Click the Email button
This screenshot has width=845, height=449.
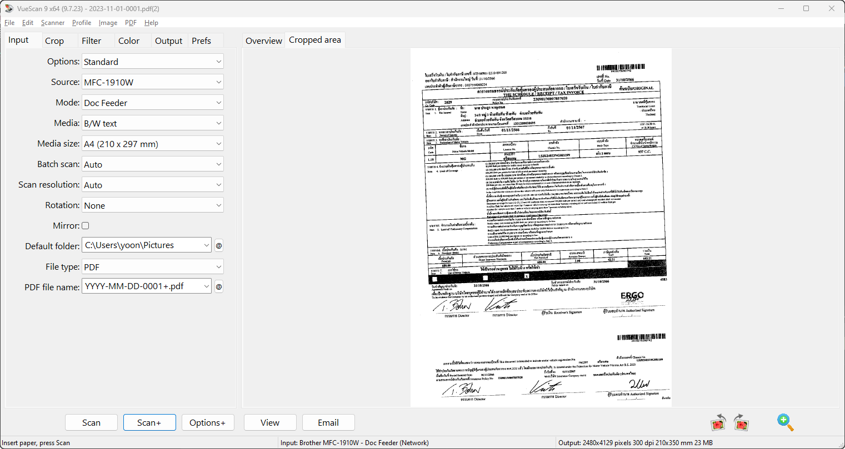point(328,422)
